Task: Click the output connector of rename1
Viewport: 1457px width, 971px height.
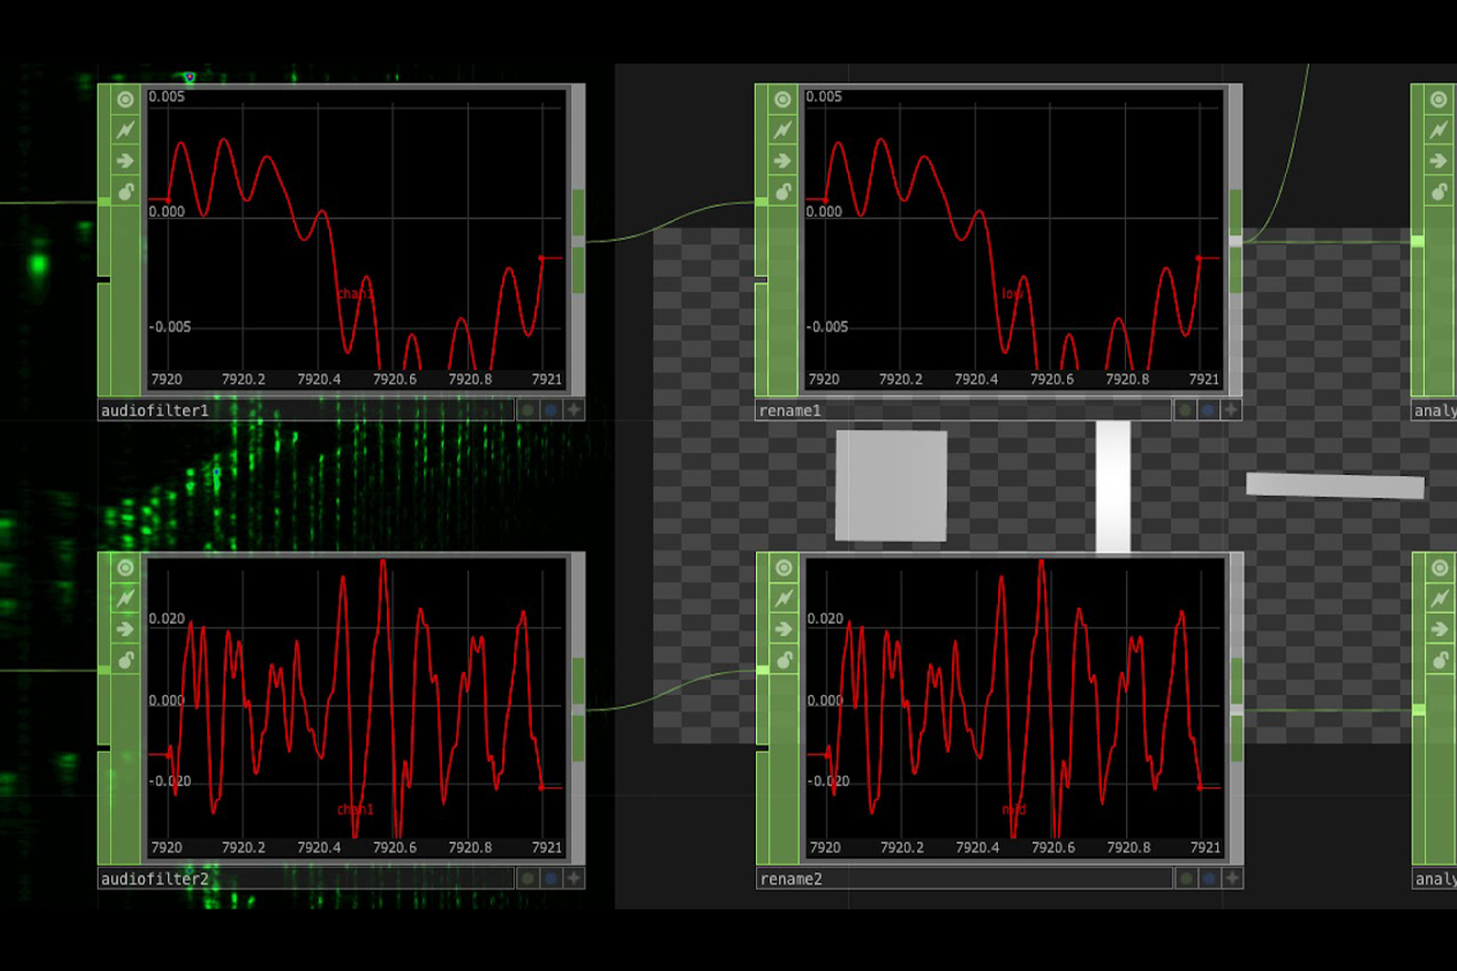Action: click(x=1235, y=241)
